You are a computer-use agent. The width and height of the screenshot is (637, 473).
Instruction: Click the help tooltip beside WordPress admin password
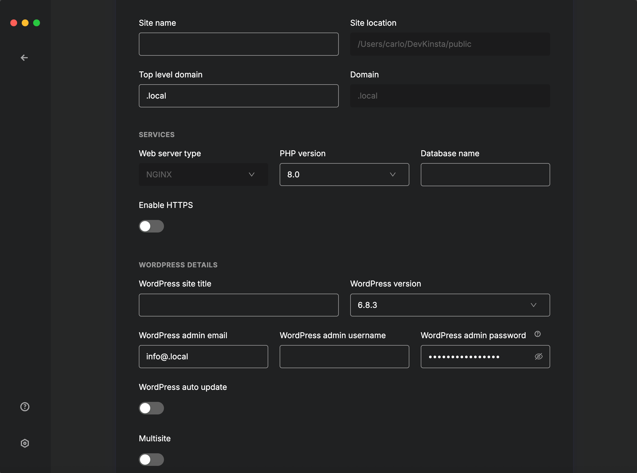538,334
